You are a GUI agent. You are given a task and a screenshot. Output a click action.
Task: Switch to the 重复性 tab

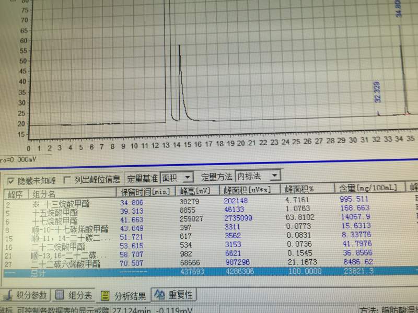174,295
